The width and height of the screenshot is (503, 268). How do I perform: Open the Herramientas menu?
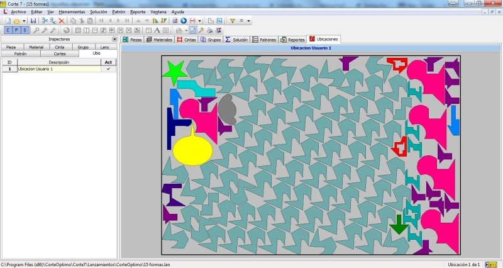click(x=71, y=12)
